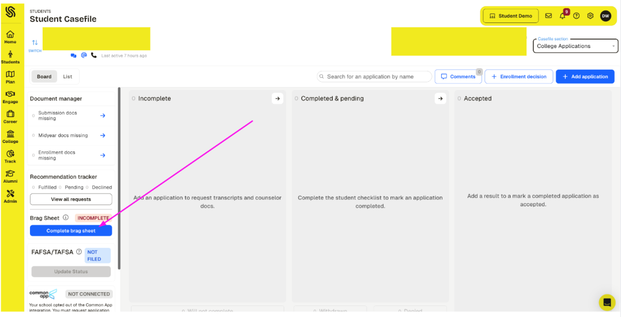This screenshot has width=621, height=317.
Task: Click the Switch student arrows icon
Action: [x=35, y=43]
